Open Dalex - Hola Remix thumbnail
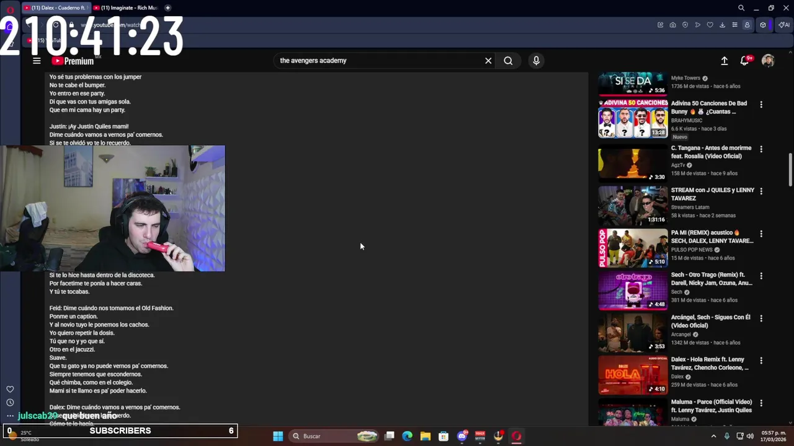 pyautogui.click(x=633, y=375)
